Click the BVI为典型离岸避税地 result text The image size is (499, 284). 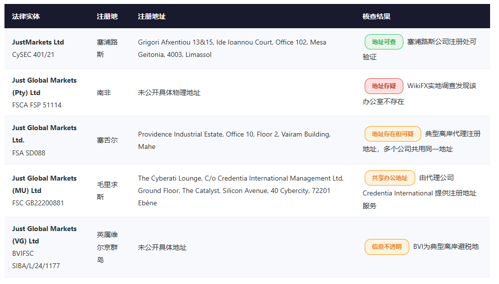point(446,247)
